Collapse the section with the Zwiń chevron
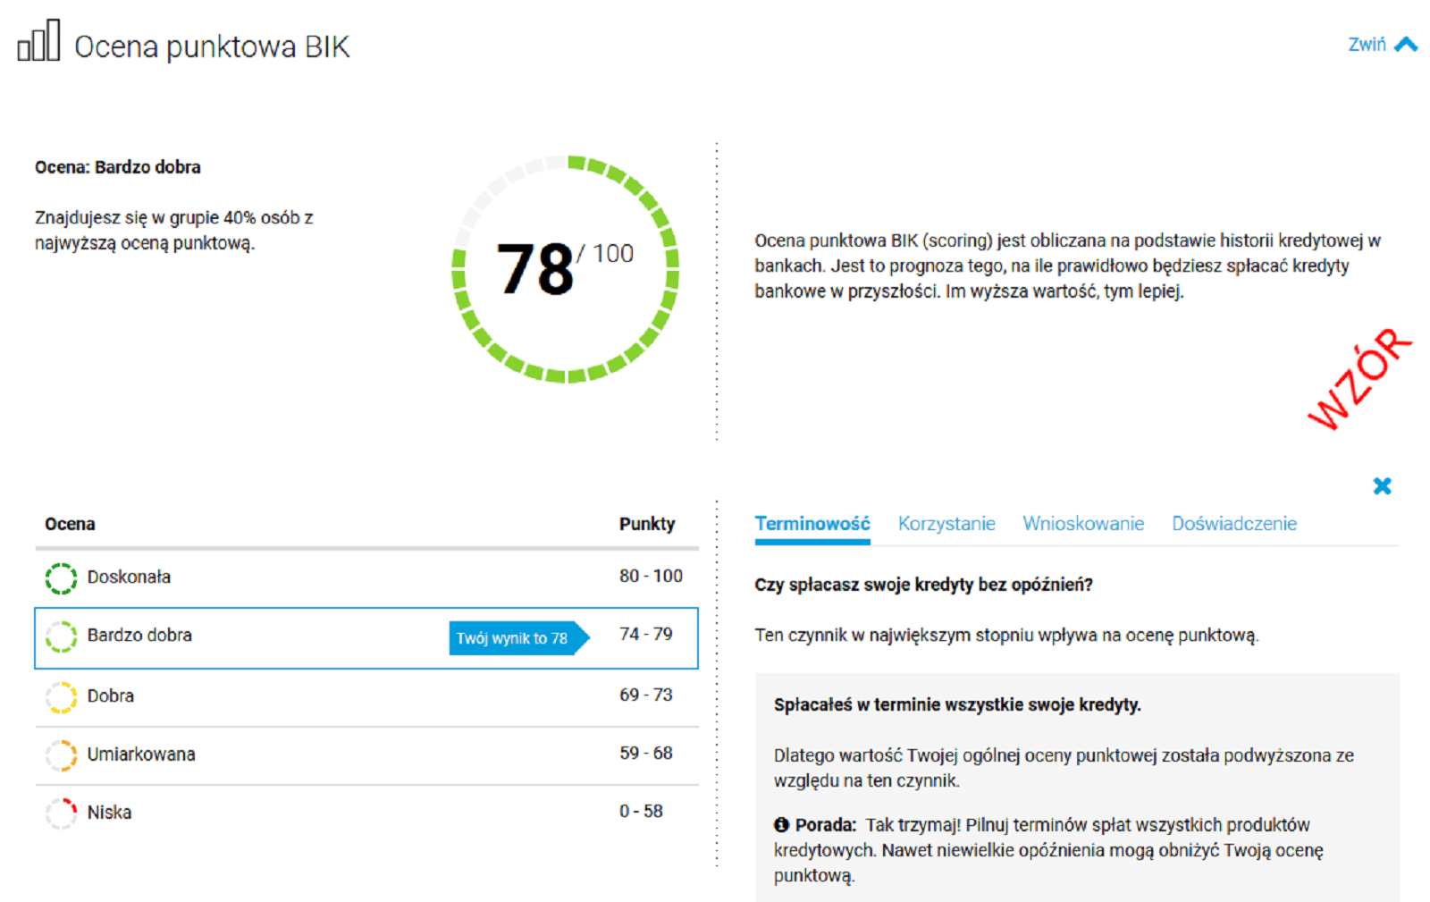Image resolution: width=1430 pixels, height=902 pixels. (x=1406, y=44)
